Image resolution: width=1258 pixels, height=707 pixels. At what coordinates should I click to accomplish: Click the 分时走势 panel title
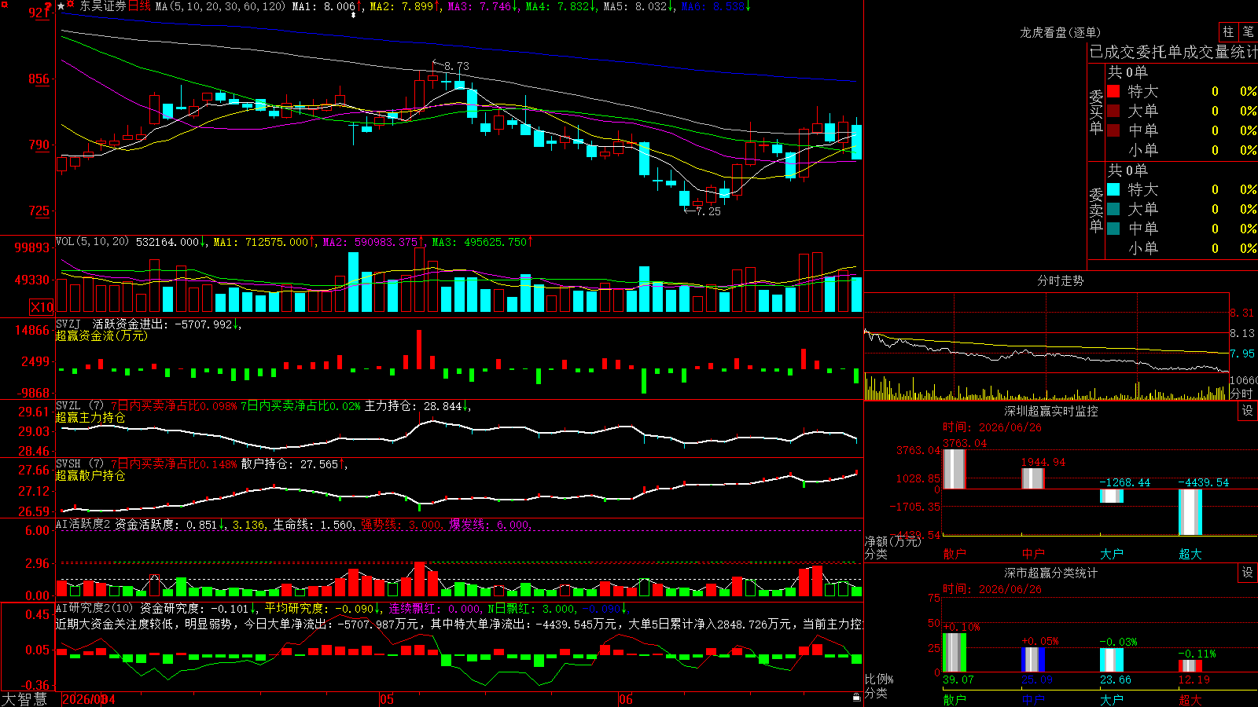coord(1060,280)
